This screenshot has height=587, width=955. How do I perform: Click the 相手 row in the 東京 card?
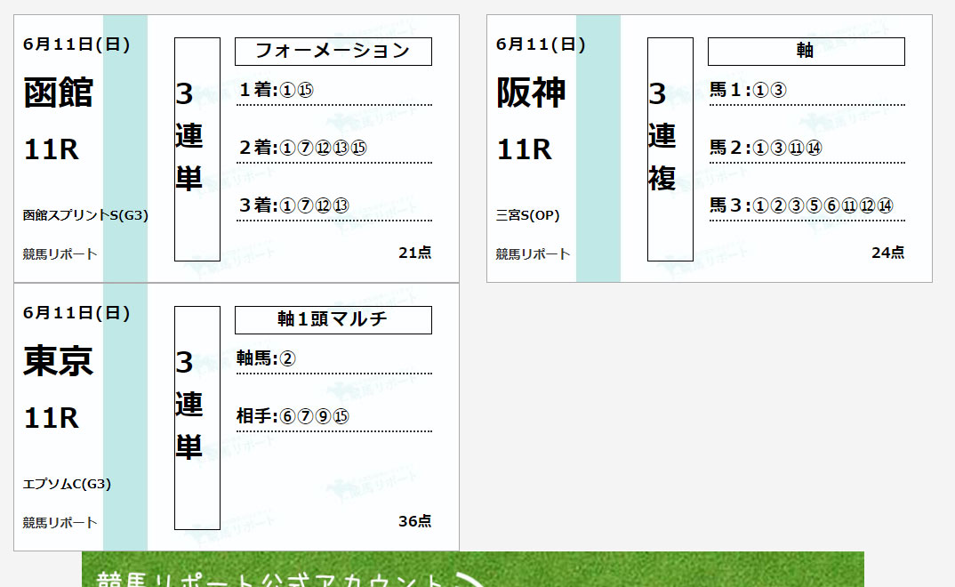point(333,416)
